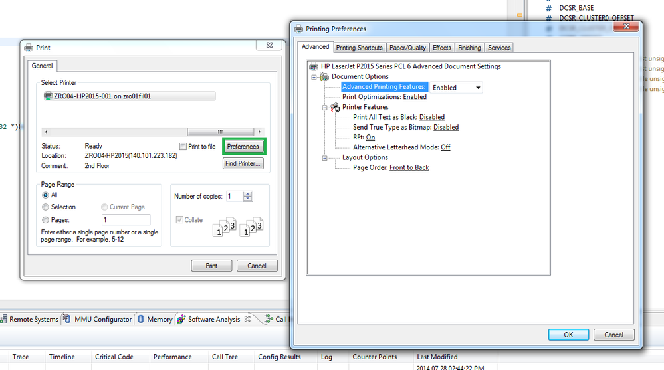664x370 pixels.
Task: Click Alternative Letterhead Mode Off value
Action: 445,147
